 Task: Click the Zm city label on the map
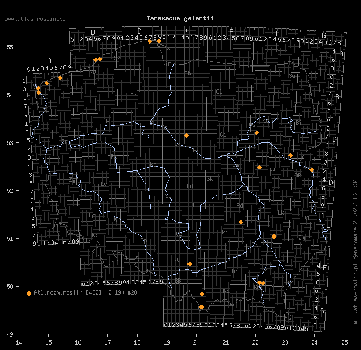click(302, 238)
